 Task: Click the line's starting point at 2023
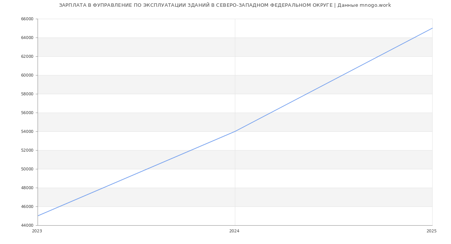38,216
